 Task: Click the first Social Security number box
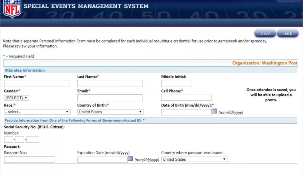(9, 139)
